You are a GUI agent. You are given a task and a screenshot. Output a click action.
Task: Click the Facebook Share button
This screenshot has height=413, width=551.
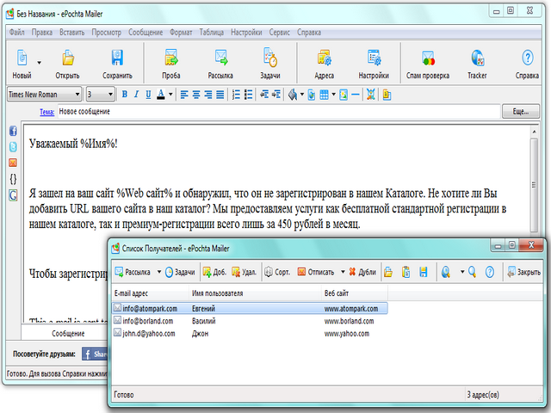click(x=96, y=354)
